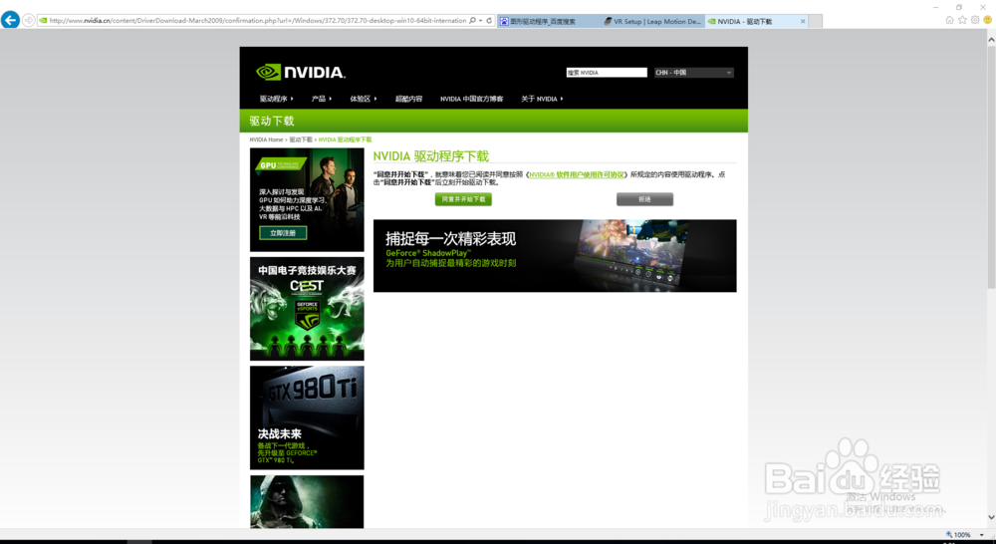
Task: Click the NVIDIA 驱动程序下载 heading
Action: (430, 156)
